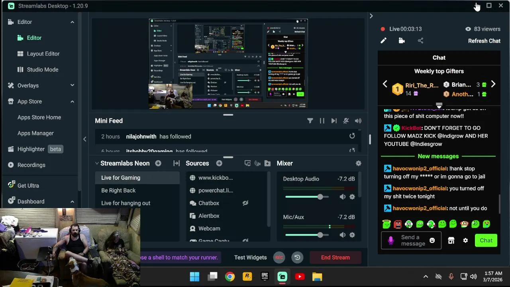Collapse the App Store sidebar section
The width and height of the screenshot is (510, 287).
pyautogui.click(x=72, y=102)
